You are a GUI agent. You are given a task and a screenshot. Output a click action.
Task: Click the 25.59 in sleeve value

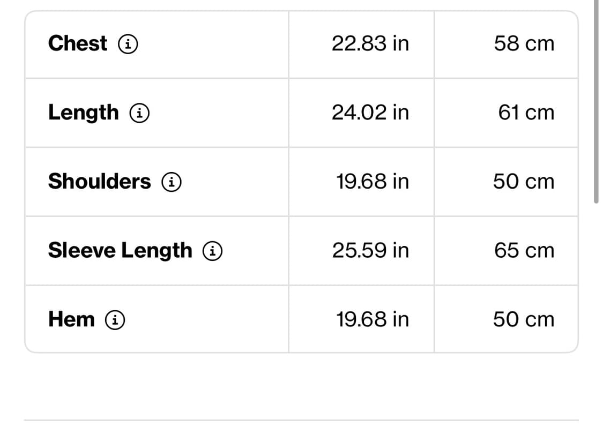click(x=370, y=250)
